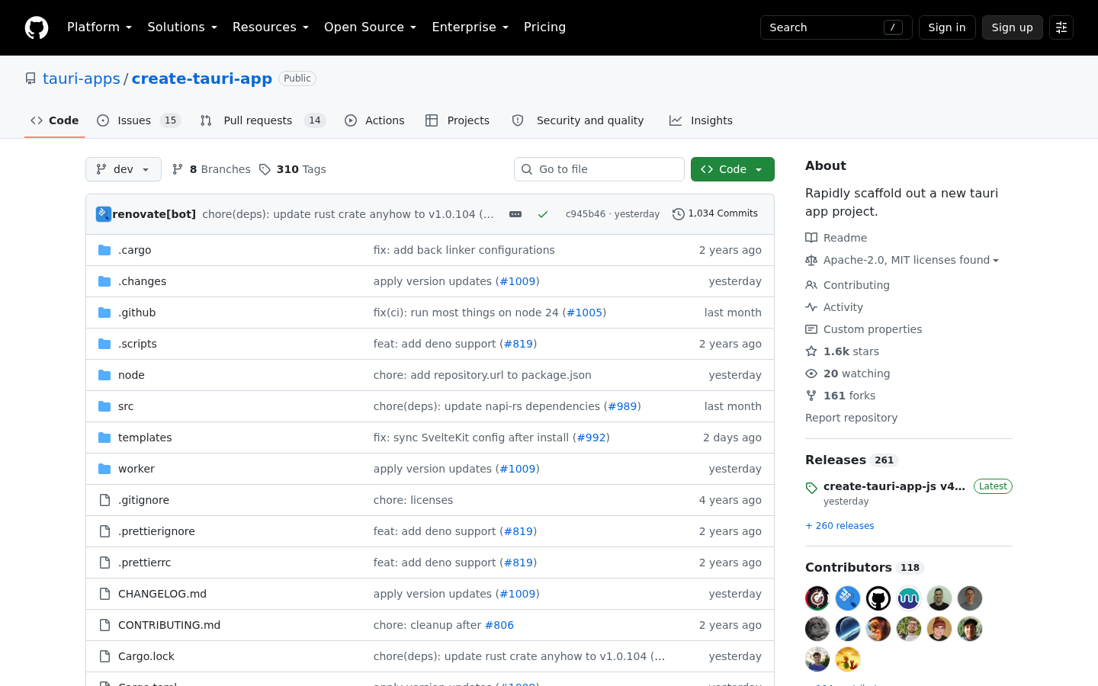The width and height of the screenshot is (1098, 686).
Task: Click the CHANGELOG.md file icon
Action: point(104,594)
